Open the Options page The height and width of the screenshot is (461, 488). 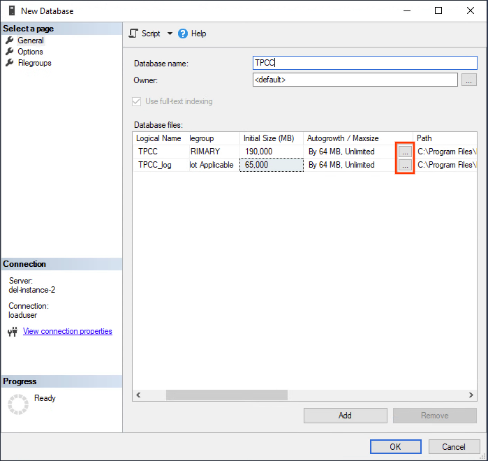point(30,52)
